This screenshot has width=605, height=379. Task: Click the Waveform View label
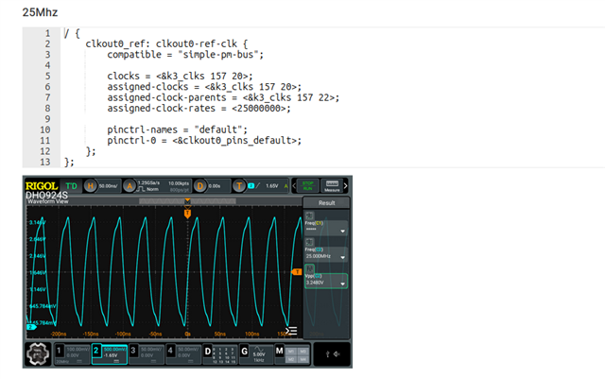[48, 201]
